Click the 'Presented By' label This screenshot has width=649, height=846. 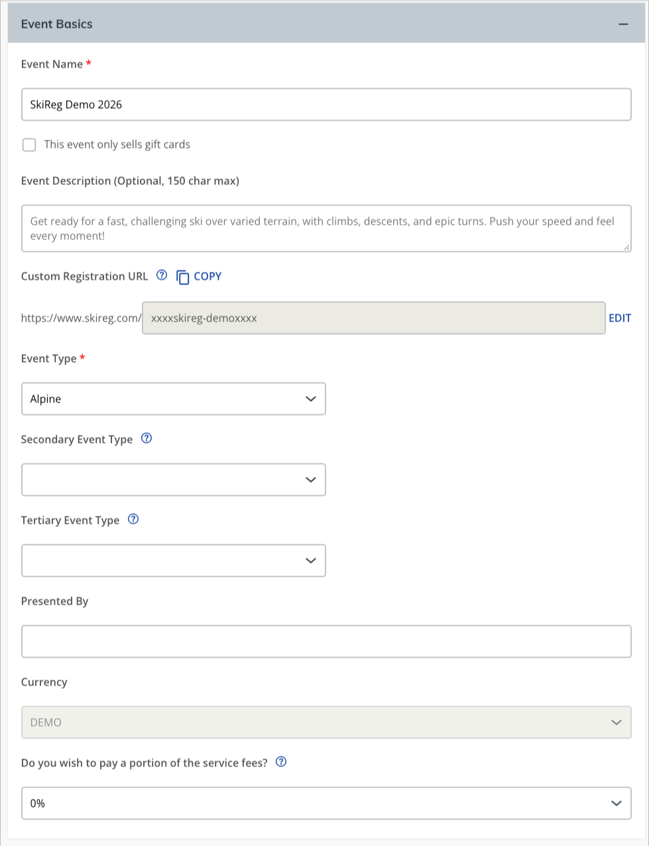point(54,601)
